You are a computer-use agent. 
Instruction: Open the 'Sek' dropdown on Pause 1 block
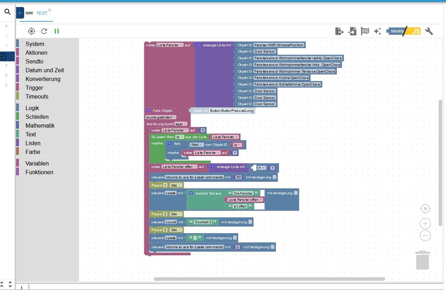[176, 185]
